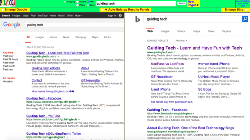Click the Bing magnifier search icon
This screenshot has height=140, width=250.
point(245,19)
